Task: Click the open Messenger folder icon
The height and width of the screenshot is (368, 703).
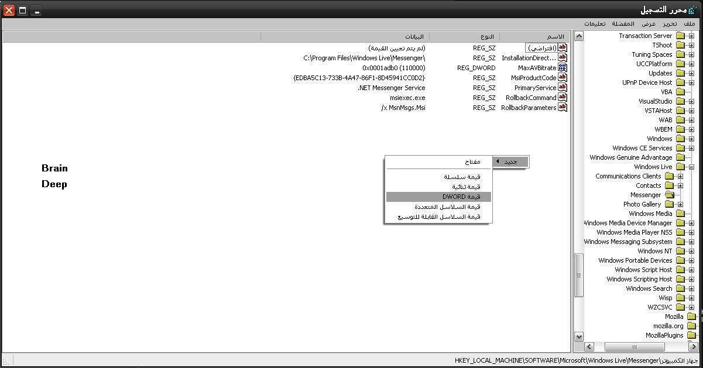Action: click(x=670, y=195)
